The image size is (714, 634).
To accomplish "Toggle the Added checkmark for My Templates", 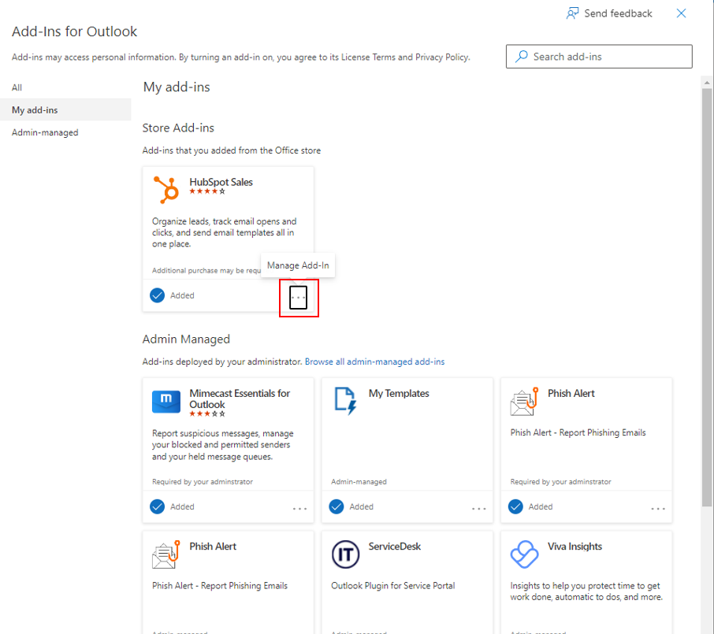I will [337, 506].
